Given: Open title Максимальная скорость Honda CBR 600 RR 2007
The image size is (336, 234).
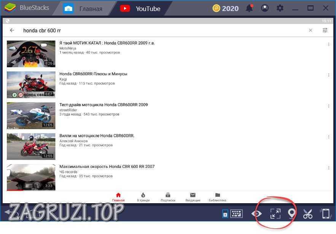Looking at the screenshot, I should pyautogui.click(x=107, y=166).
